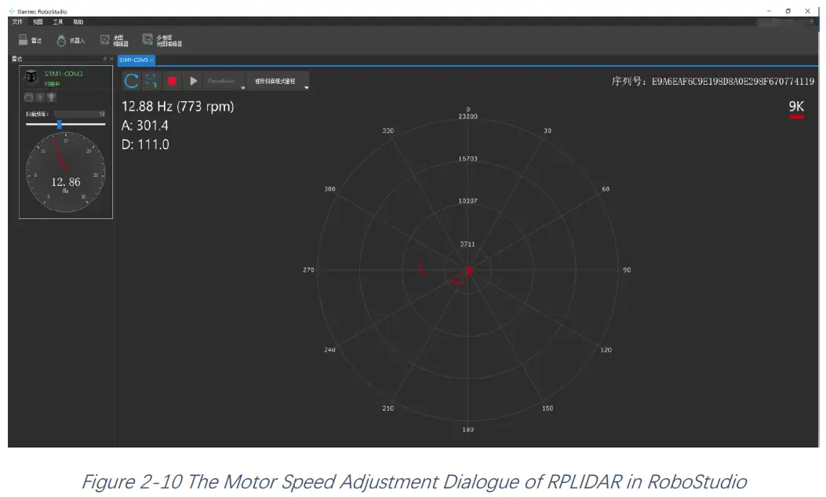
Task: Open the 视图 (View) menu
Action: pos(38,22)
